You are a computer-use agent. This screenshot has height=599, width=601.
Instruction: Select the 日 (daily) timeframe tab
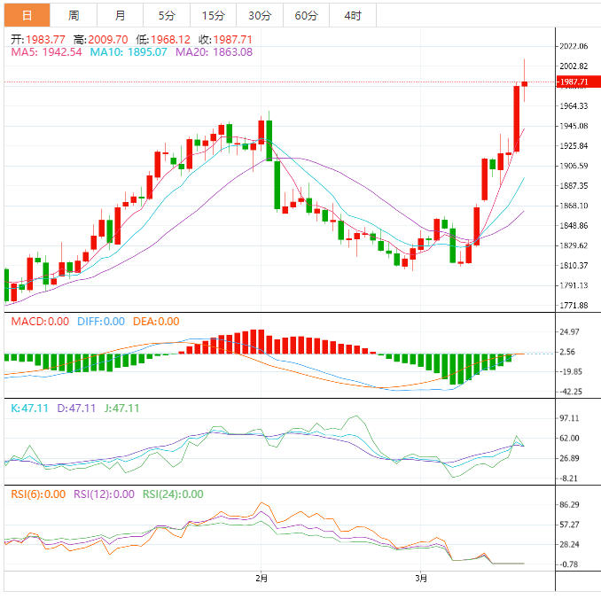point(27,15)
